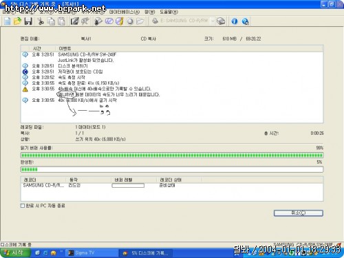Click the Copy toolbar icon
This screenshot has width=344, height=258.
(x=51, y=21)
